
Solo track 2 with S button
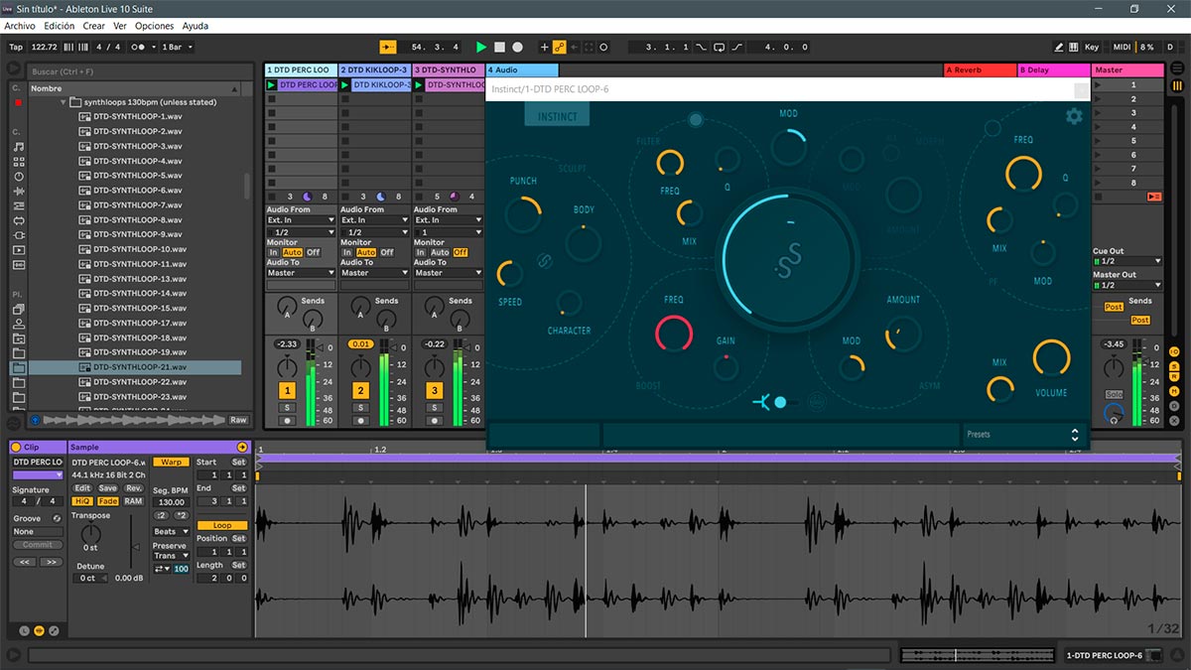pos(360,407)
